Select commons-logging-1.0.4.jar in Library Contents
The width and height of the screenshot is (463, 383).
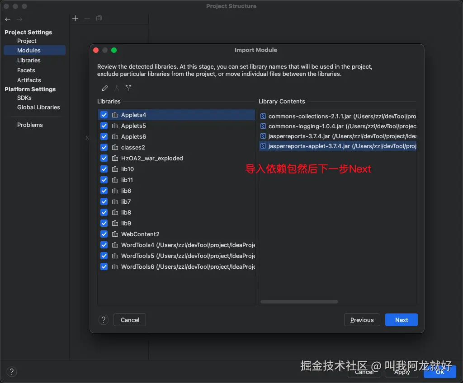(x=338, y=126)
